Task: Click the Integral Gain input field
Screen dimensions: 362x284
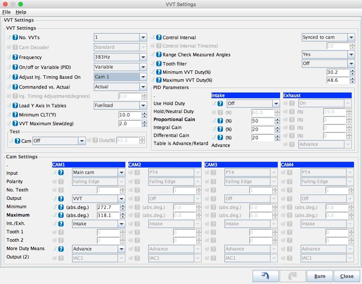Action: 263,129
